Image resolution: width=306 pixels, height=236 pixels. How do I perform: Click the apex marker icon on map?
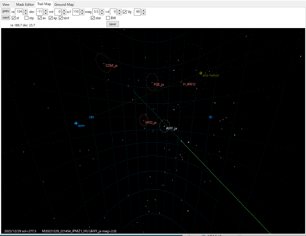[x=76, y=123]
